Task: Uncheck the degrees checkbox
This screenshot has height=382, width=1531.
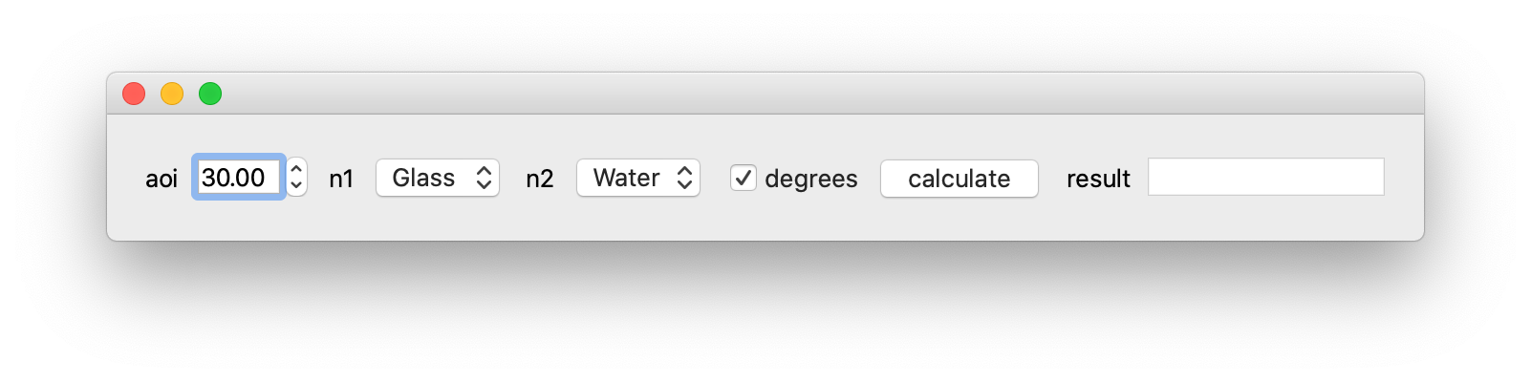Action: tap(744, 178)
